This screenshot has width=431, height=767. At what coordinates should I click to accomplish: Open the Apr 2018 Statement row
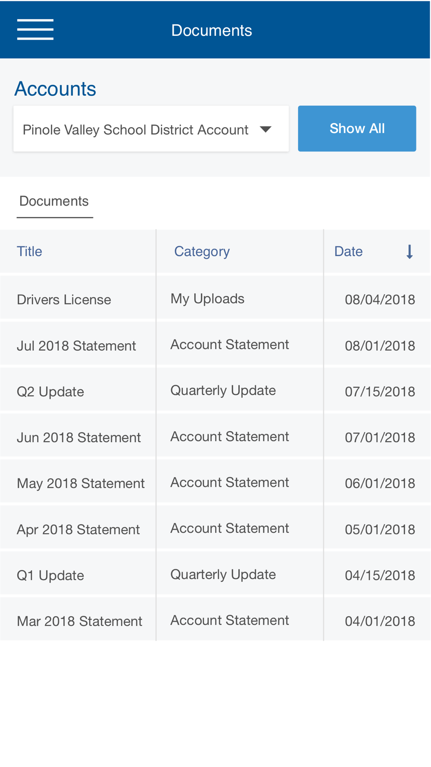point(215,529)
